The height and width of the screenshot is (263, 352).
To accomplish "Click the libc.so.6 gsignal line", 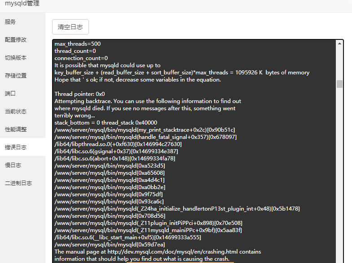I will coord(116,151).
